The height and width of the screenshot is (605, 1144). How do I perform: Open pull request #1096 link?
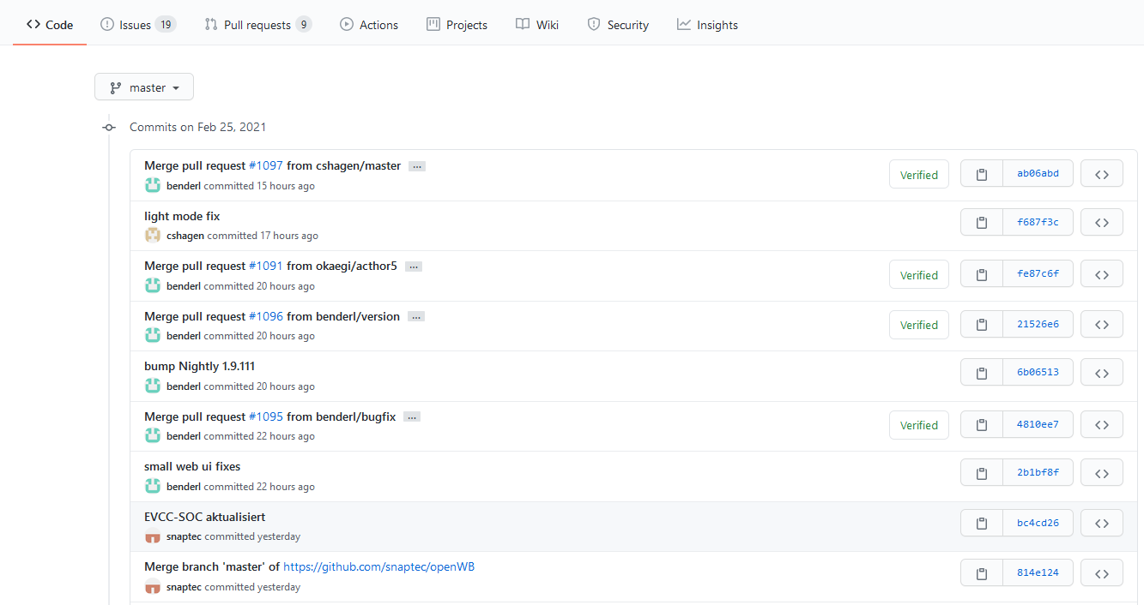pos(266,316)
